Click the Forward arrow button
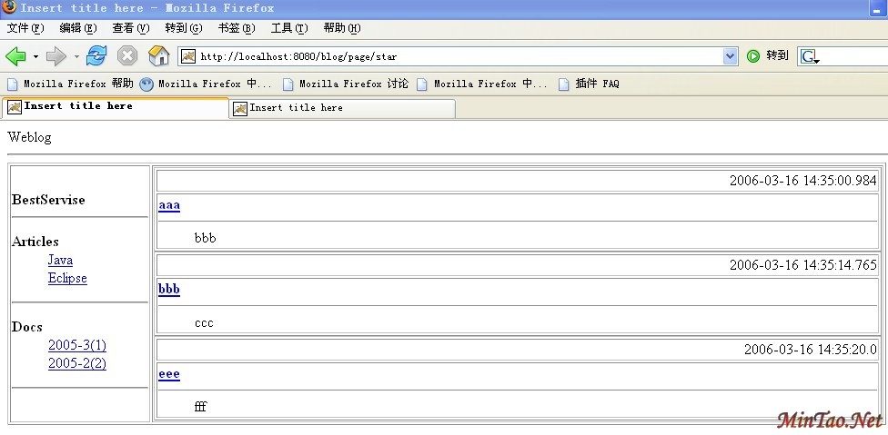The image size is (888, 435). (x=55, y=56)
